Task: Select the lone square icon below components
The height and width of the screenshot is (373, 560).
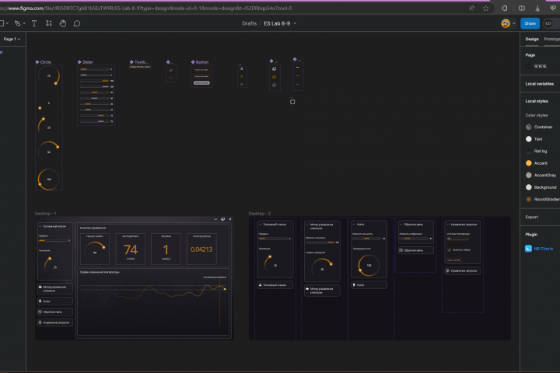Action: coord(292,102)
